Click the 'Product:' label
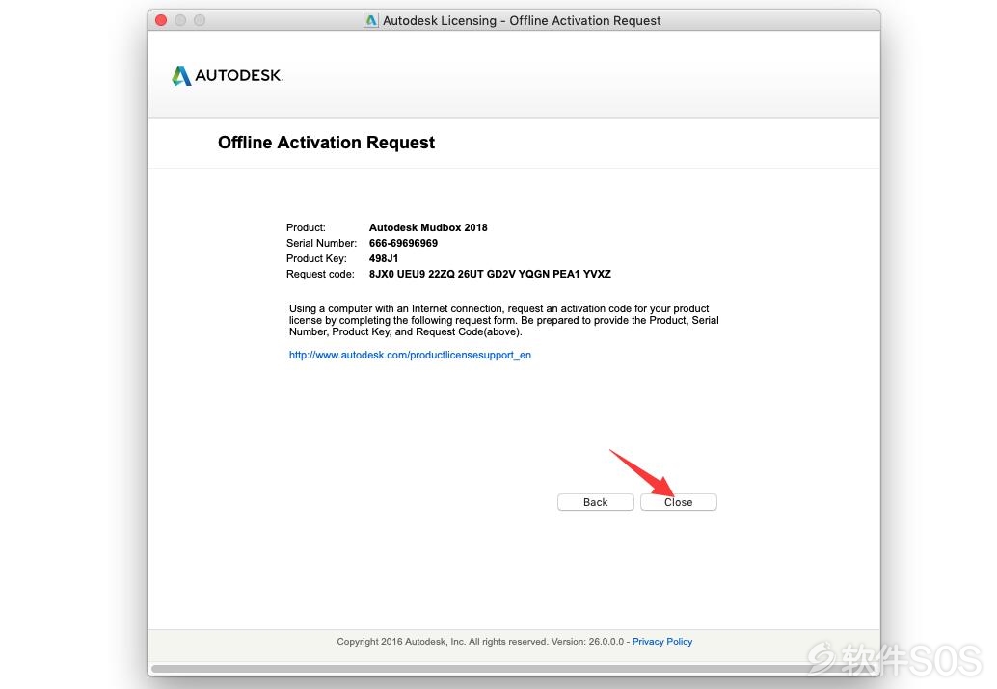This screenshot has width=997, height=689. point(306,227)
